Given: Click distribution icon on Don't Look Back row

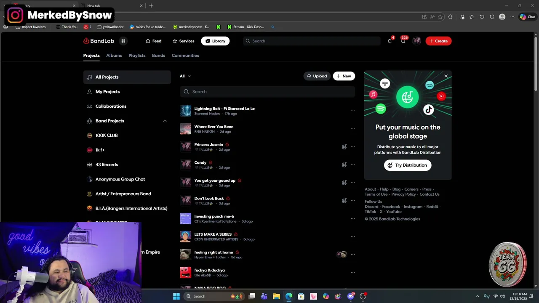Looking at the screenshot, I should click(x=344, y=201).
